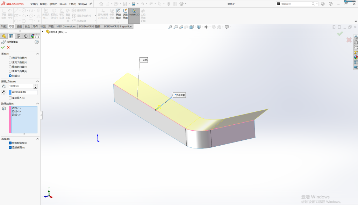The image size is (358, 205).
Task: Switch to the SOLIDWORKS Inspection tab
Action: coord(117,27)
